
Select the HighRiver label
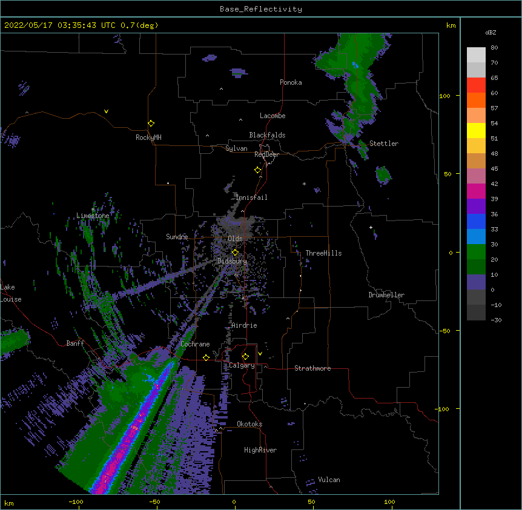tap(260, 450)
